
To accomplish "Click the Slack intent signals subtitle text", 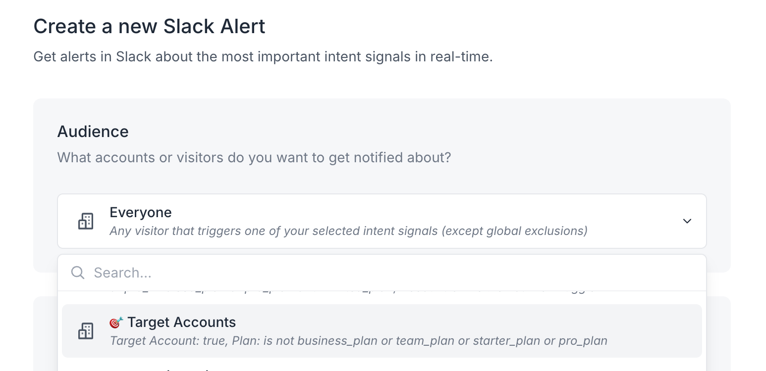I will pos(263,57).
